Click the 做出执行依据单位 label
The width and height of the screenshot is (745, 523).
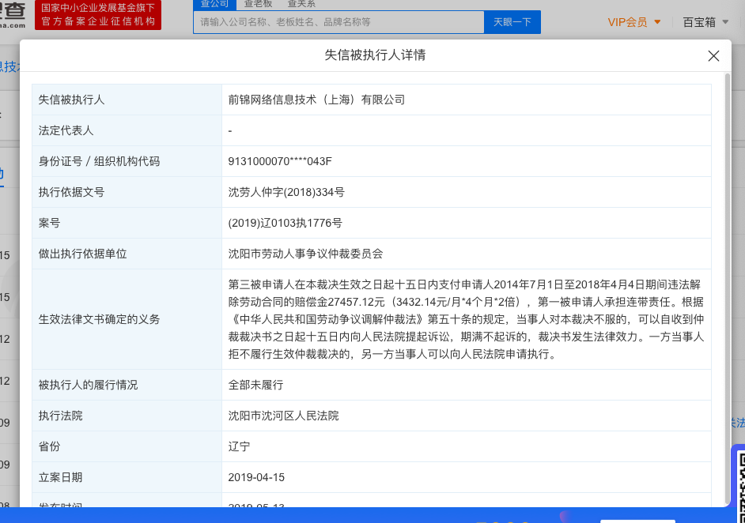pos(82,254)
